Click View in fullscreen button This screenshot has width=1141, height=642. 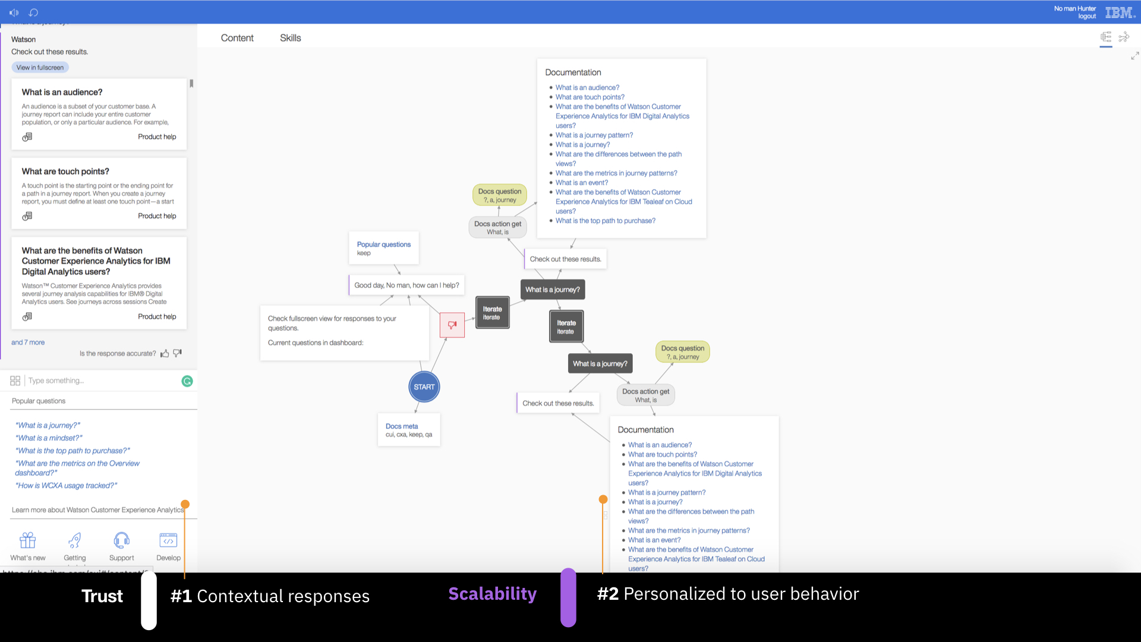point(40,68)
